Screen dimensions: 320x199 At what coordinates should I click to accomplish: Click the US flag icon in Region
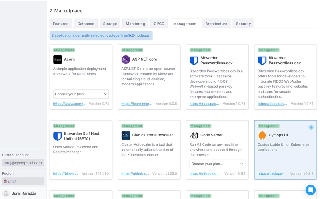(x=6, y=181)
